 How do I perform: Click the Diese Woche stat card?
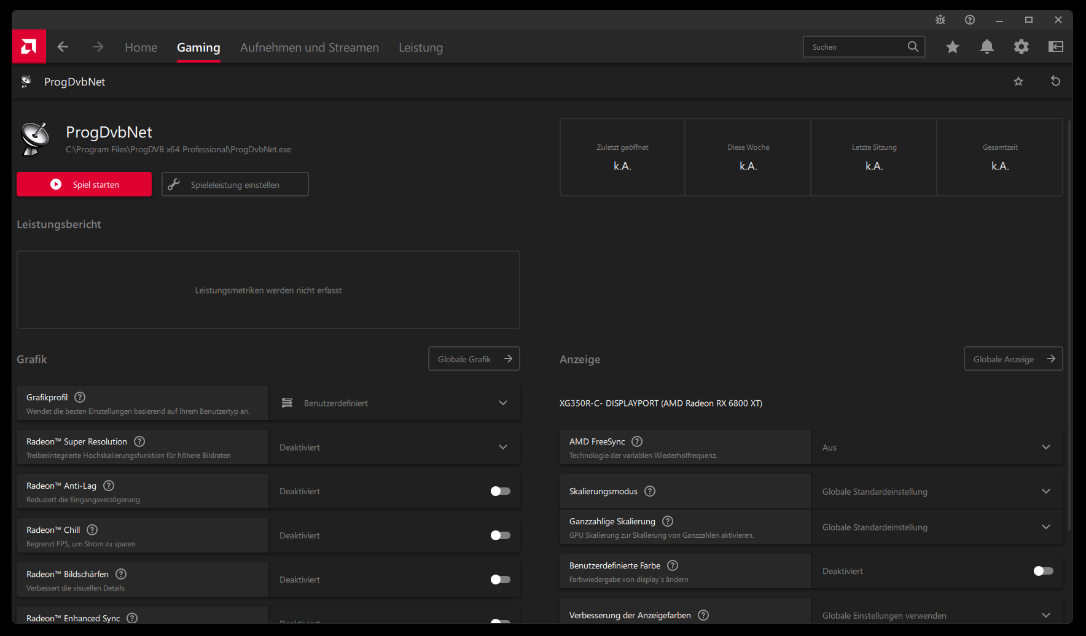(748, 157)
